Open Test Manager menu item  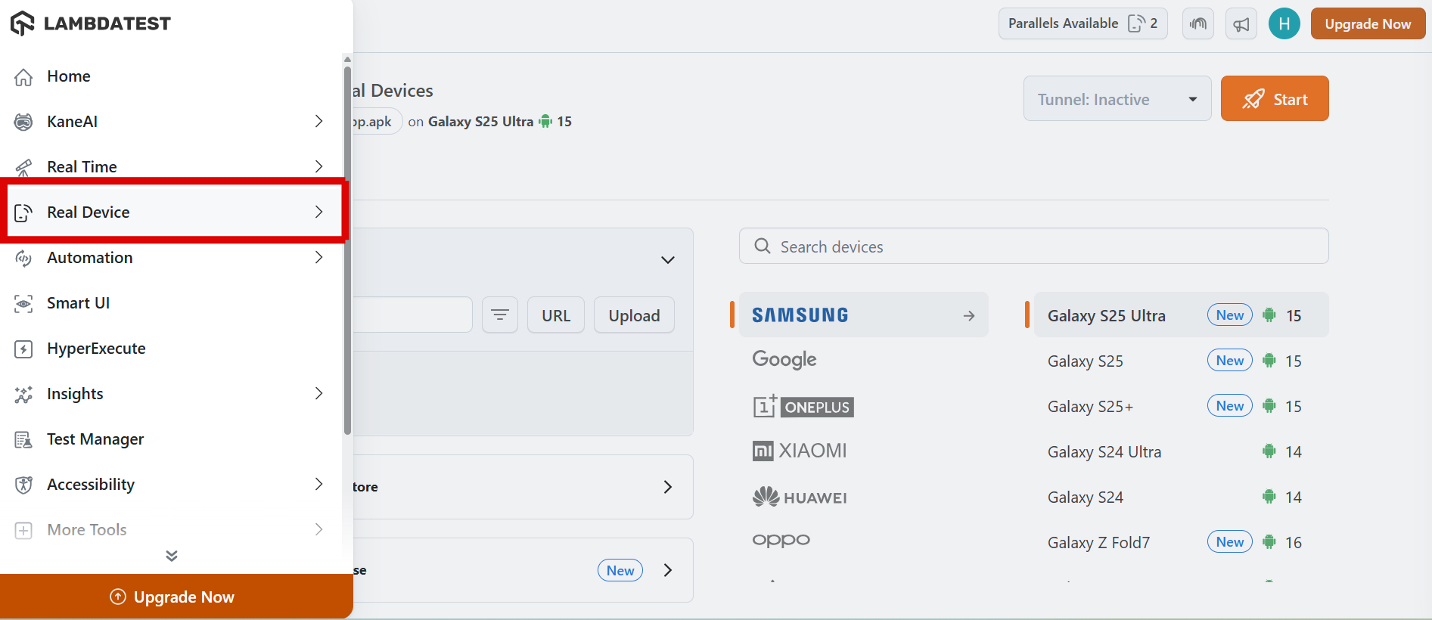95,439
